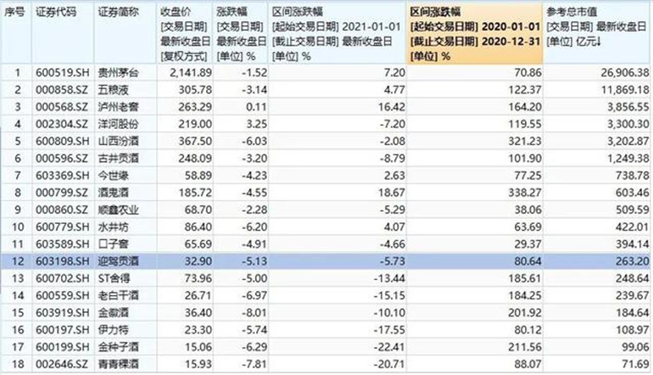Select the 收盘价 column header

coord(186,33)
